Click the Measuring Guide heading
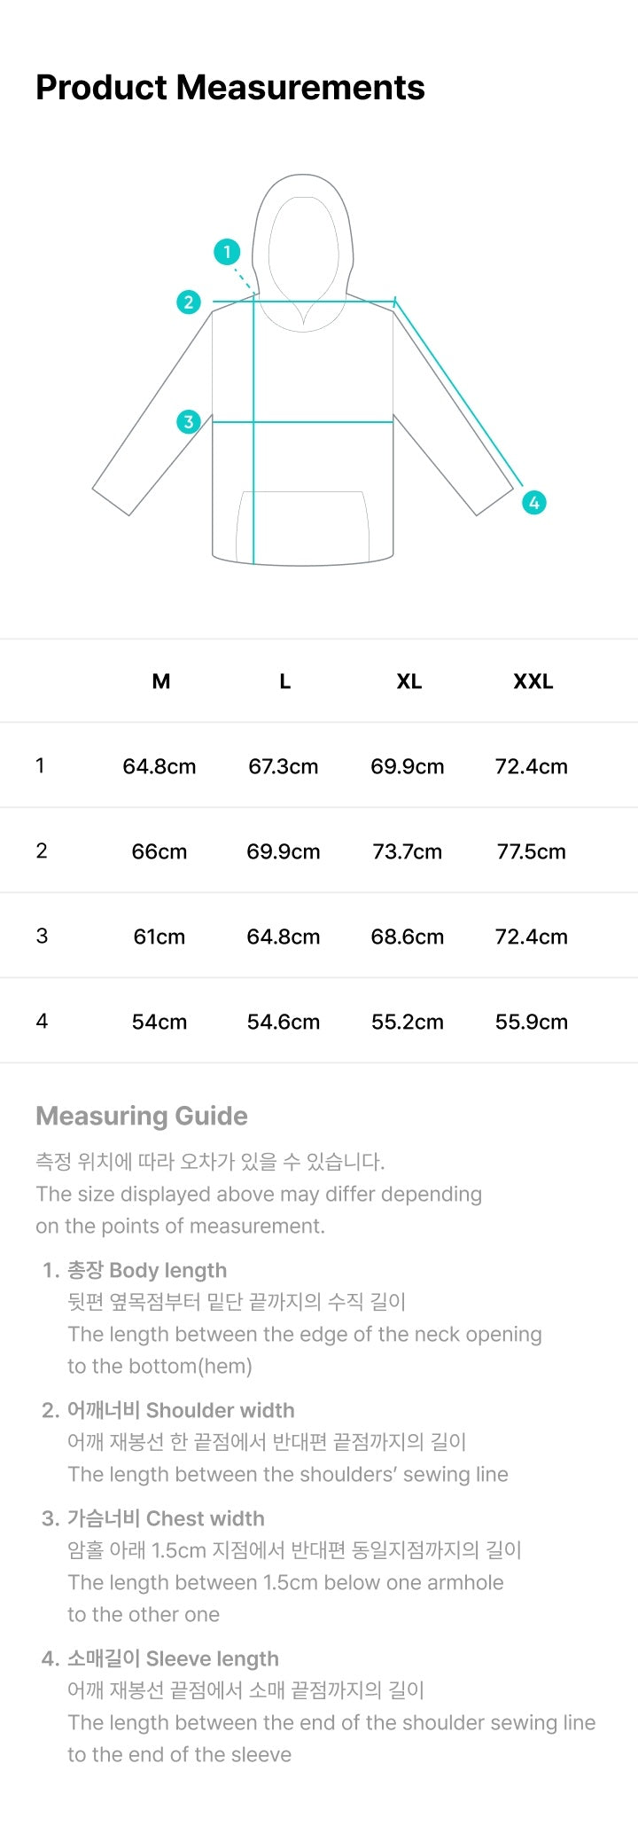Viewport: 638px width, 1842px height. click(142, 1116)
